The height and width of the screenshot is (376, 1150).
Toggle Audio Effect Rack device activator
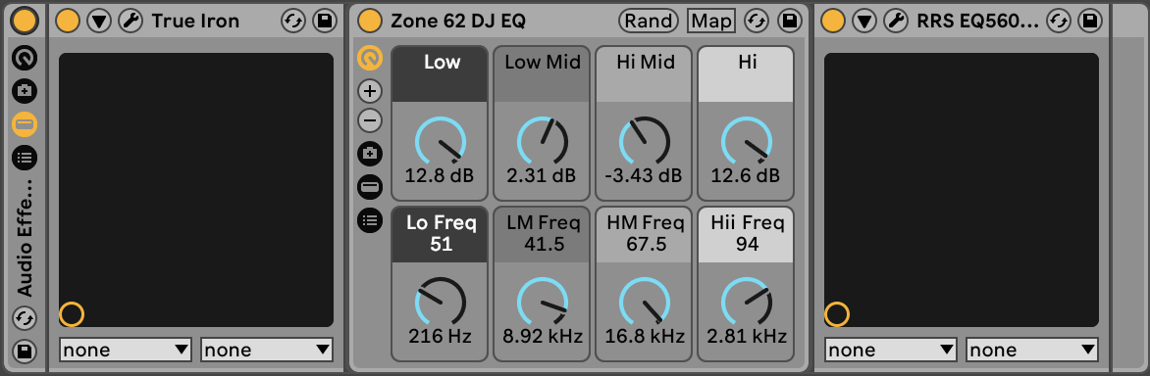pyautogui.click(x=25, y=21)
